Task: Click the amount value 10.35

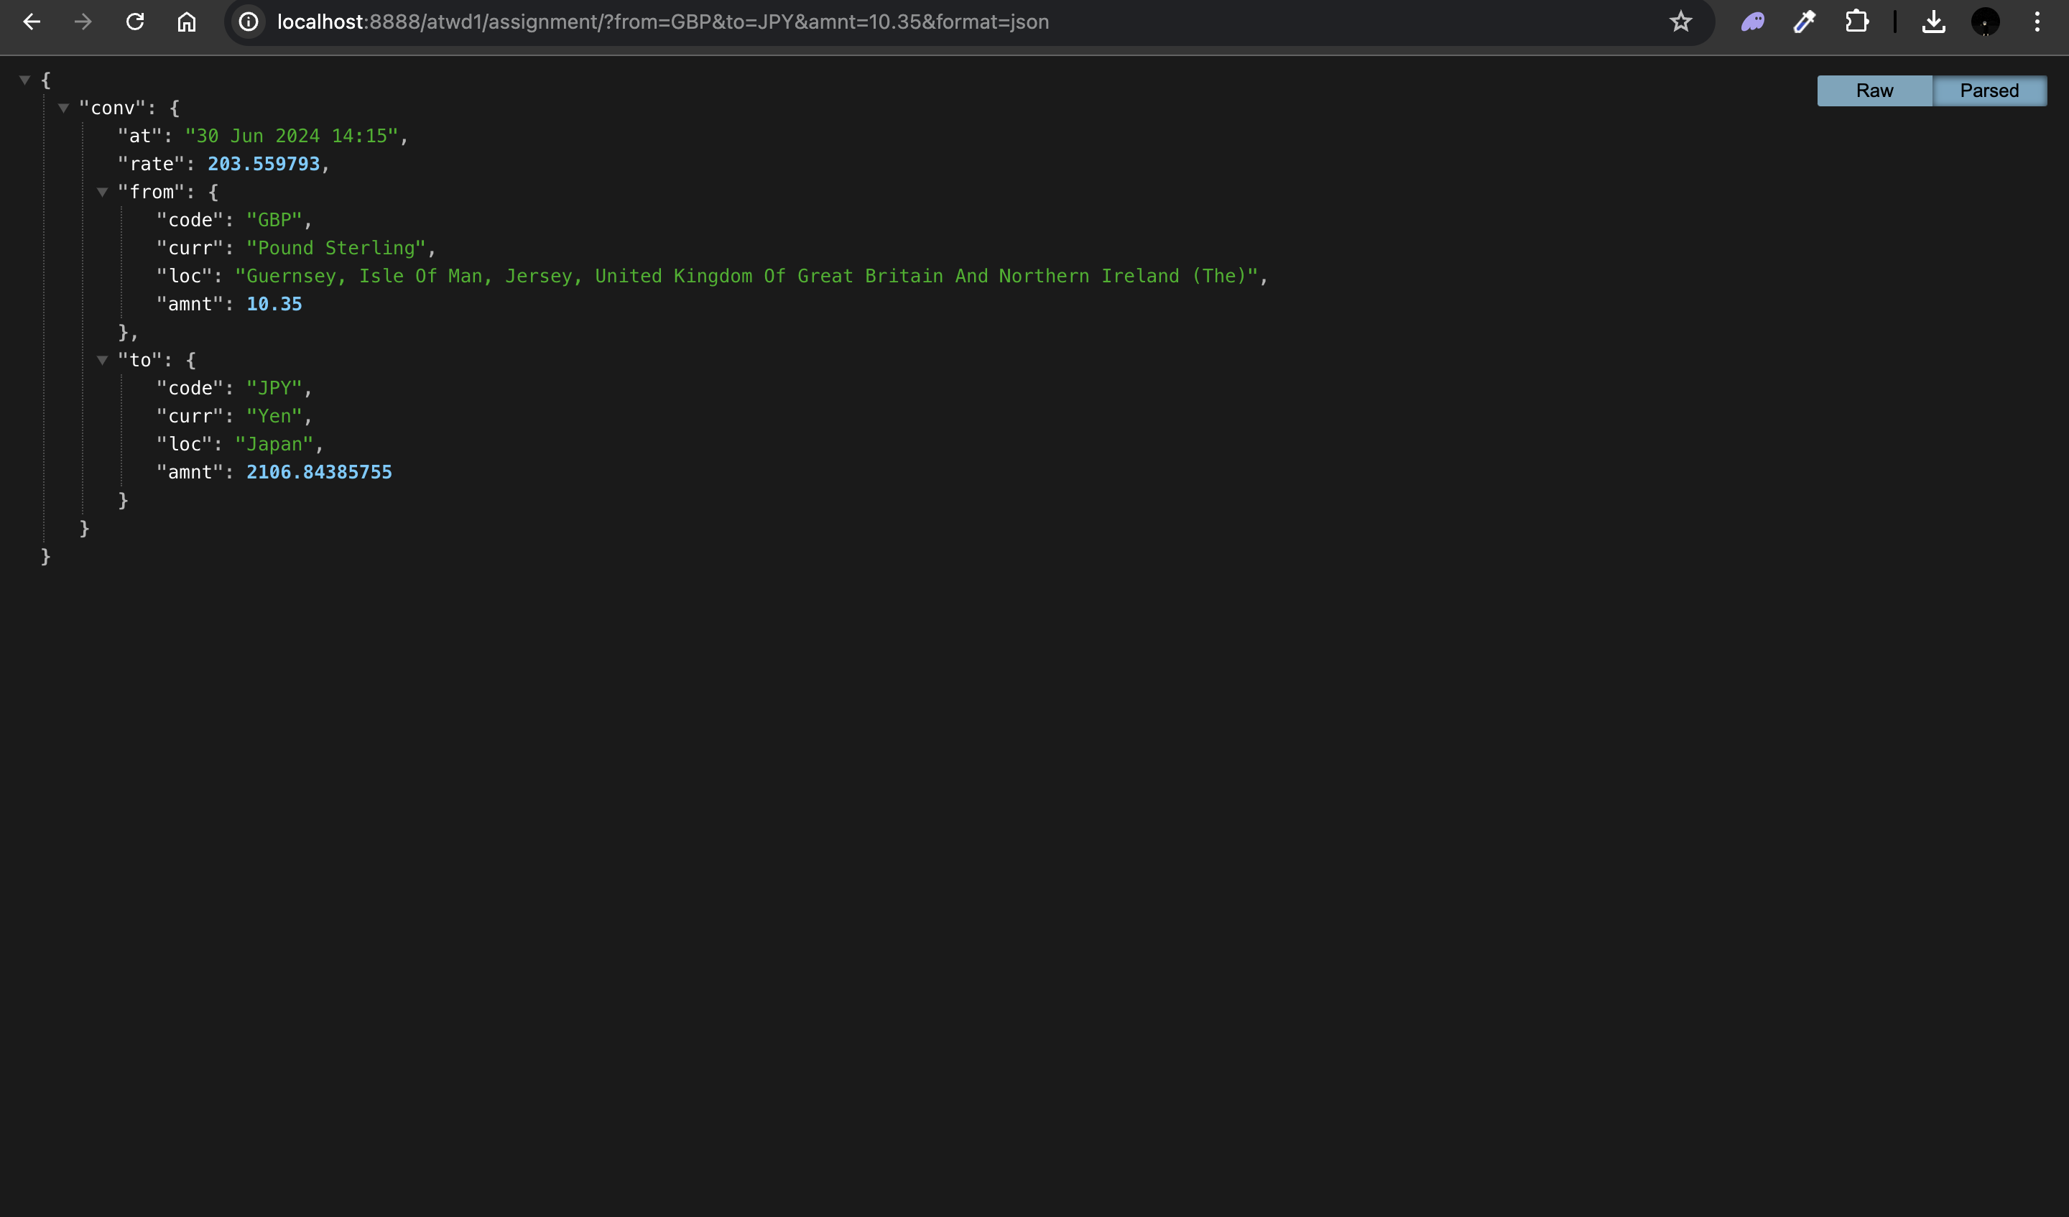Action: (274, 304)
